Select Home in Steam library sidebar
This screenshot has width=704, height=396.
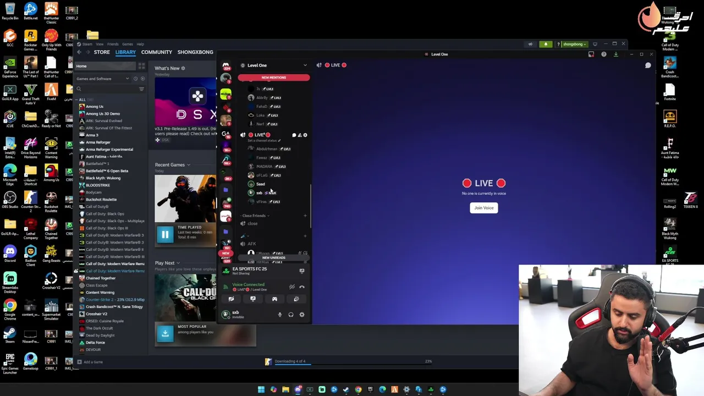click(105, 66)
